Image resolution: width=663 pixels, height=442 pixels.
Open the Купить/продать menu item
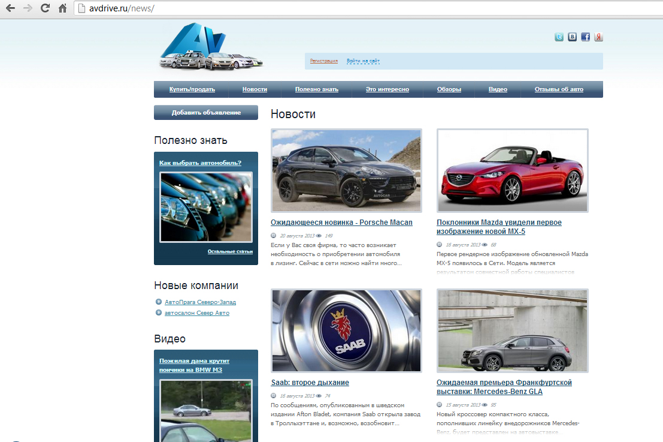(x=192, y=89)
